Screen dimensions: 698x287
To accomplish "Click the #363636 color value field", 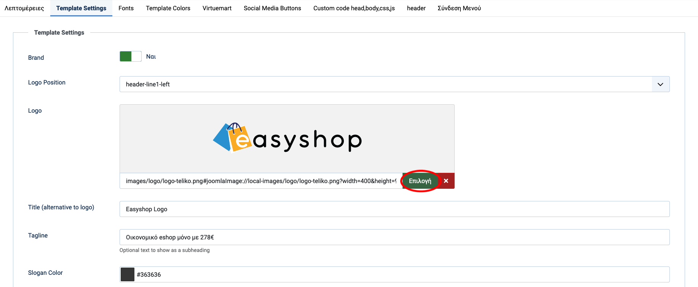I will click(x=400, y=274).
